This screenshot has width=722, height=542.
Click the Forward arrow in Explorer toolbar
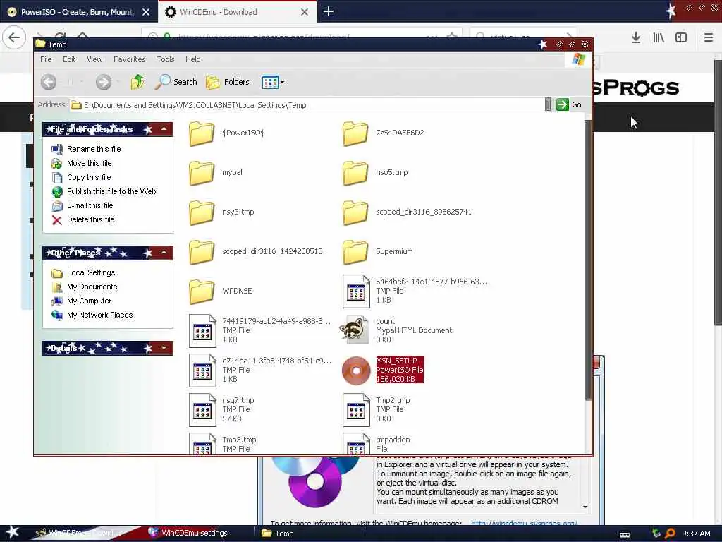[104, 82]
